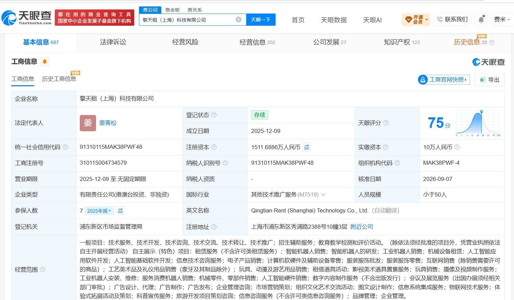The image size is (514, 300).
Task: Click the 75分 score value
Action: point(439,123)
